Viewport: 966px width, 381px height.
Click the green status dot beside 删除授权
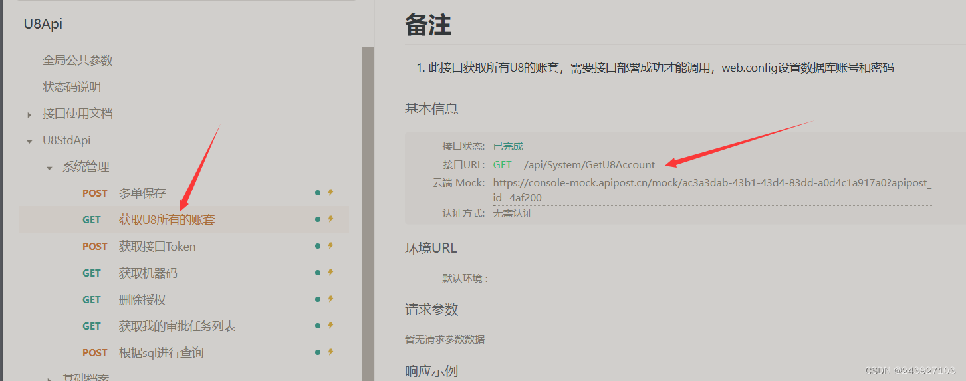[318, 299]
